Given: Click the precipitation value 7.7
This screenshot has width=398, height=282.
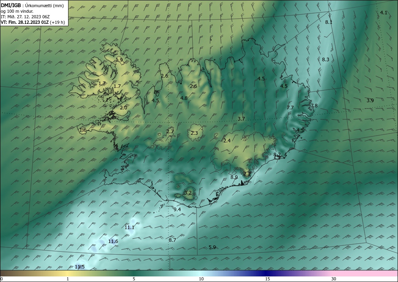Looking at the screenshot, I should point(290,108).
